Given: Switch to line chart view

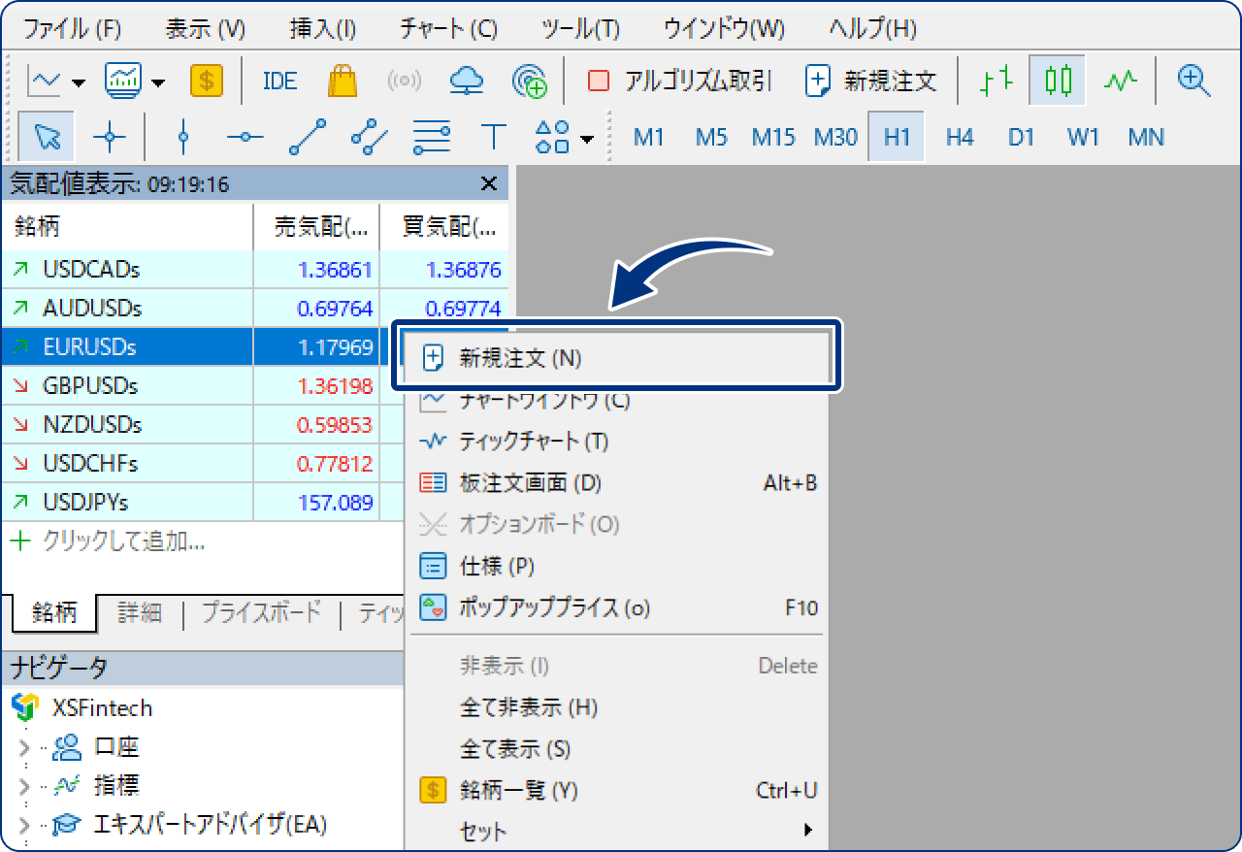Looking at the screenshot, I should pyautogui.click(x=1121, y=81).
